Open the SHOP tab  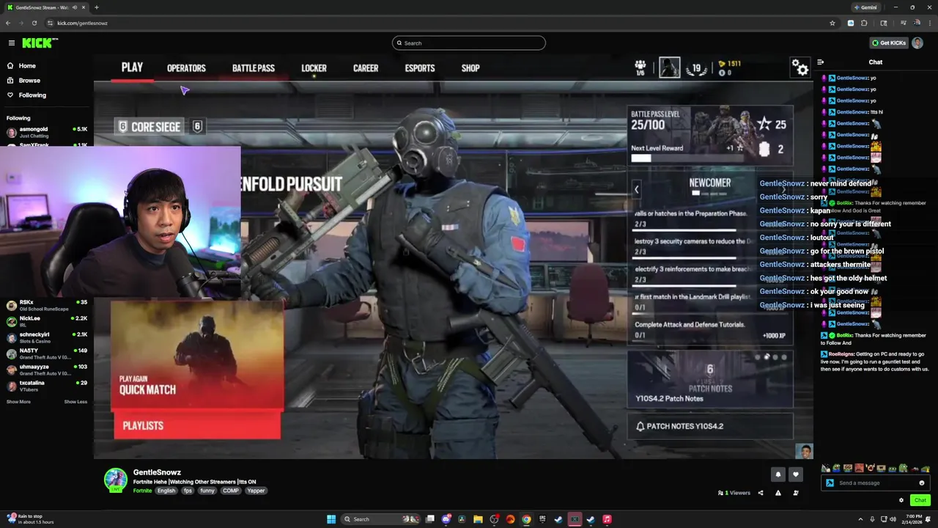(x=470, y=68)
